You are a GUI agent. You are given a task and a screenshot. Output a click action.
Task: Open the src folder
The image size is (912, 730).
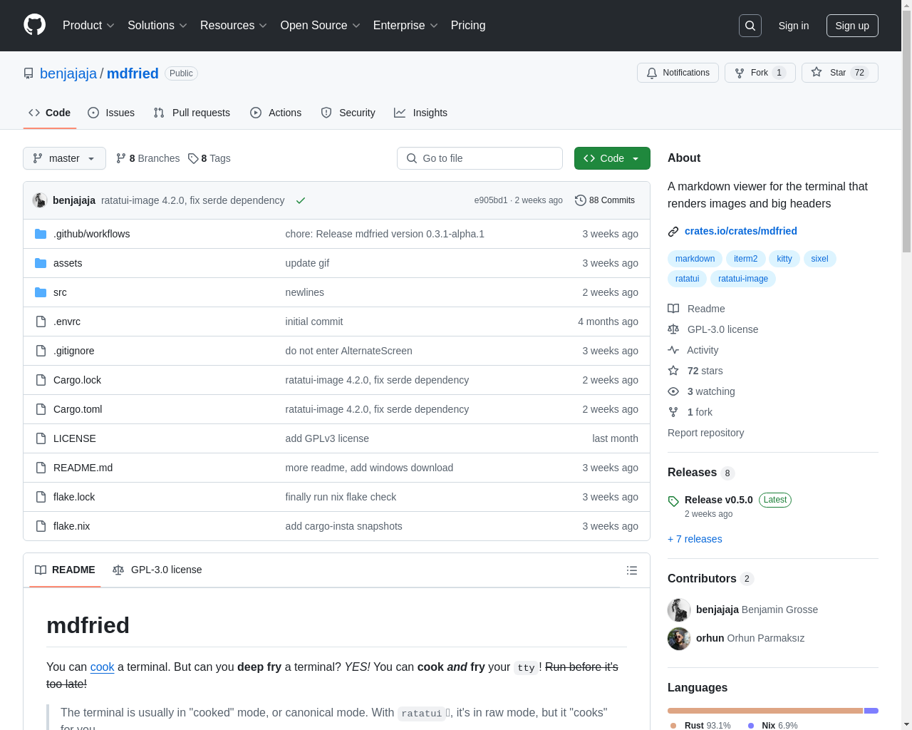60,292
